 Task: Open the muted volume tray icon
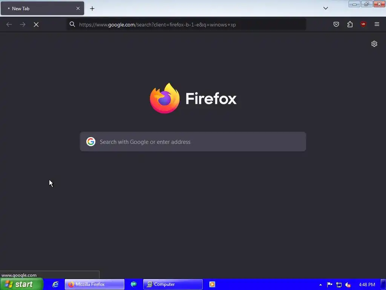[x=348, y=285]
